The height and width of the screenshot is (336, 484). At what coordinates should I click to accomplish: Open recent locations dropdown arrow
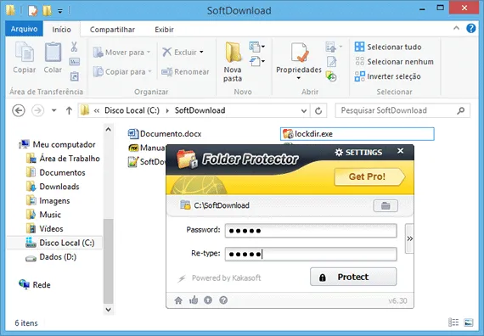pos(54,110)
